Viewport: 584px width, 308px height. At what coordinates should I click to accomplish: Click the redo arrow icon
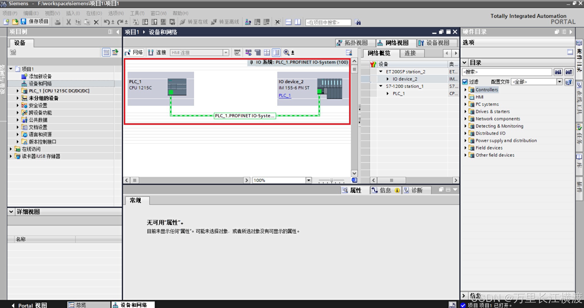[x=120, y=22]
